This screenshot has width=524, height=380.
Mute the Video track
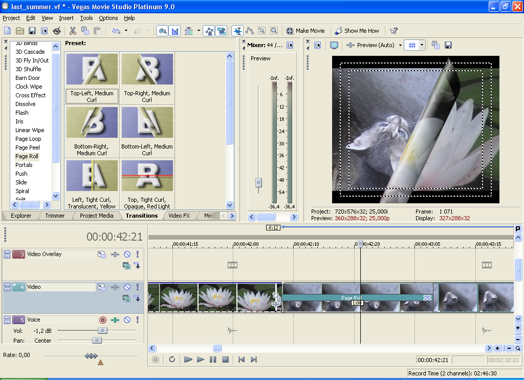point(127,287)
